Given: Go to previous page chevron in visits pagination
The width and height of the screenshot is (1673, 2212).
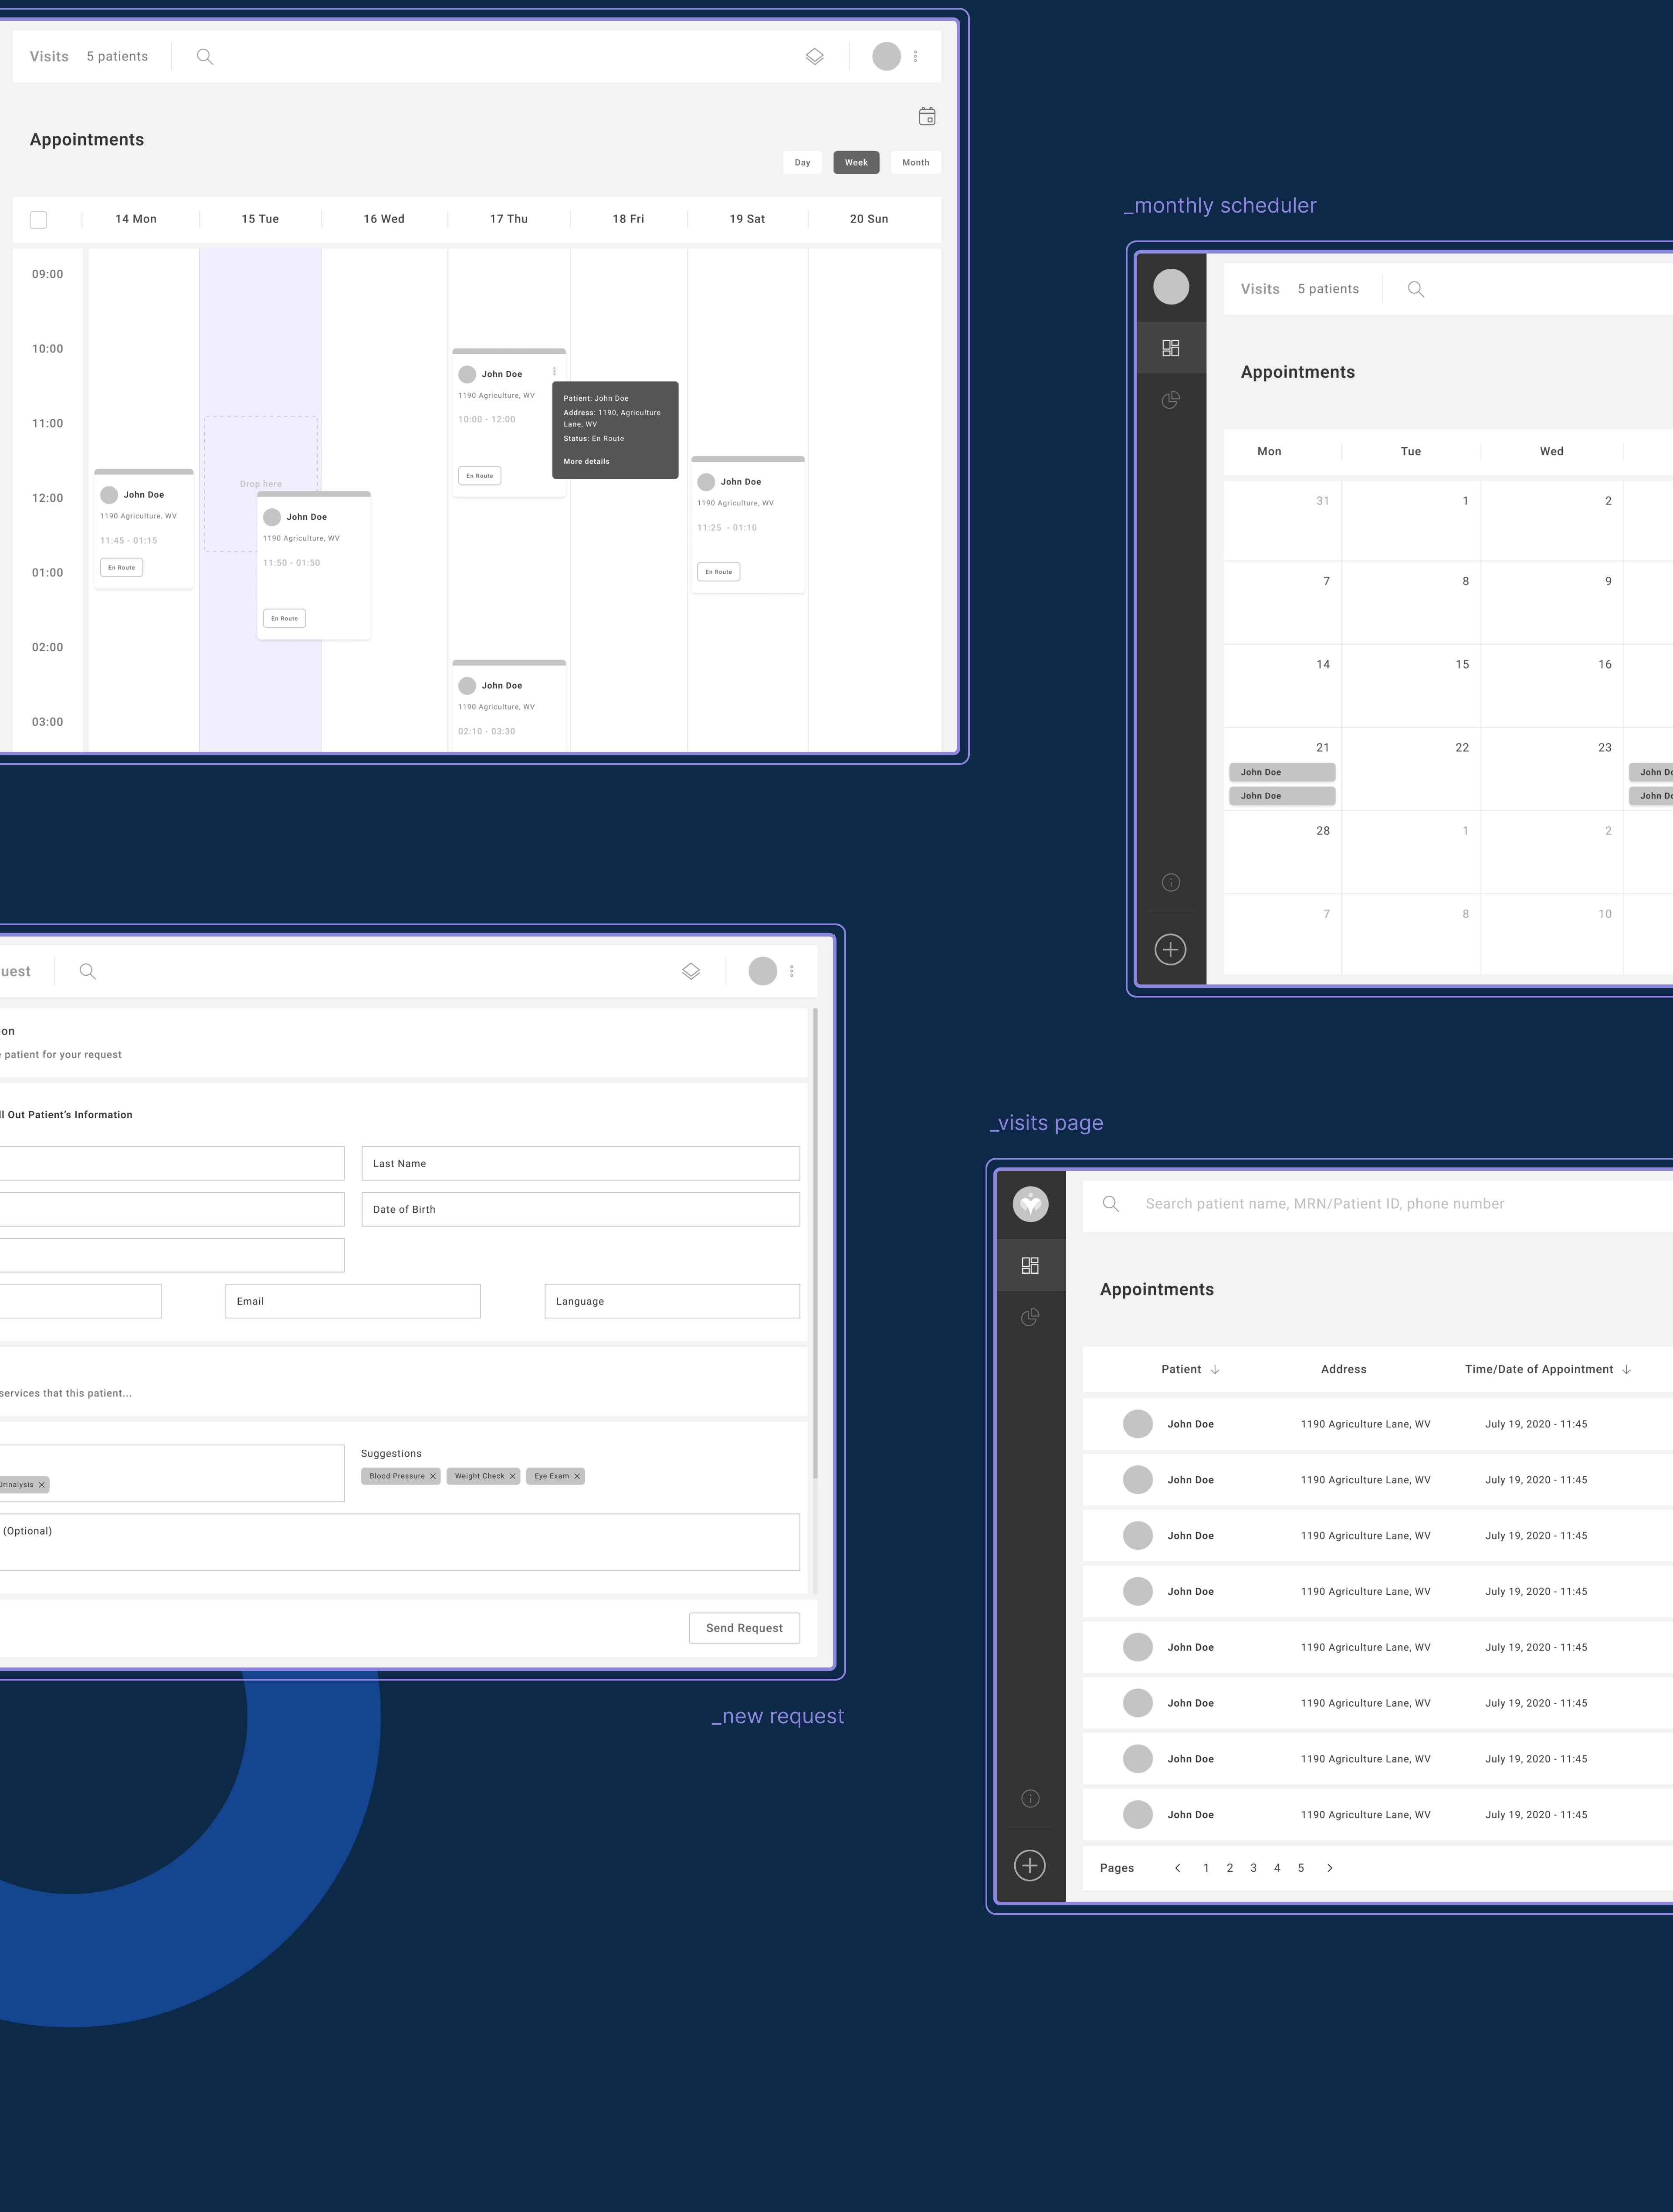Looking at the screenshot, I should 1178,1868.
